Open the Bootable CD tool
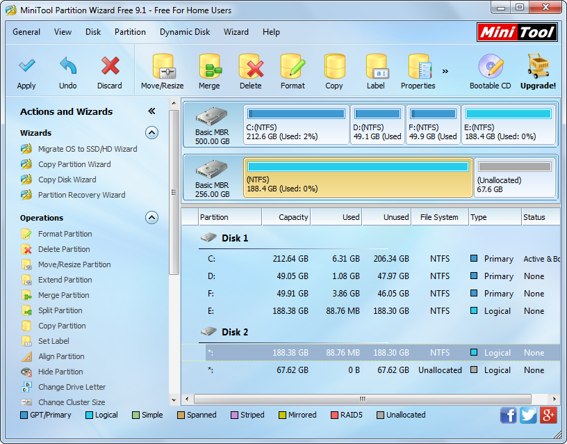567x444 pixels. click(x=491, y=72)
